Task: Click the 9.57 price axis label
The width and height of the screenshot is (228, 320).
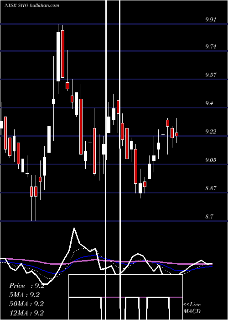Action: (211, 75)
